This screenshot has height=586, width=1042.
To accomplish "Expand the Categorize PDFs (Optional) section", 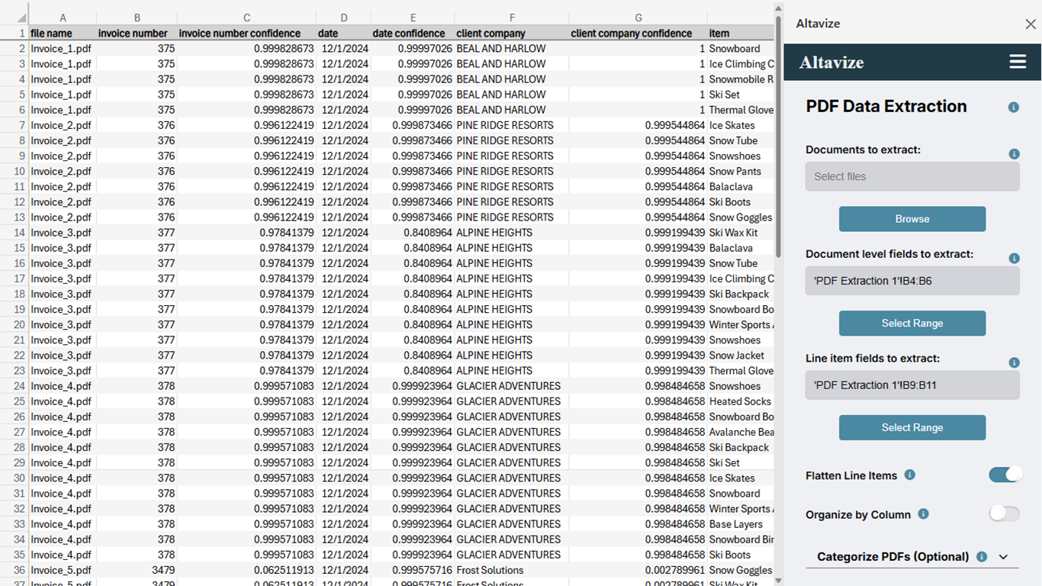I will click(x=1003, y=557).
